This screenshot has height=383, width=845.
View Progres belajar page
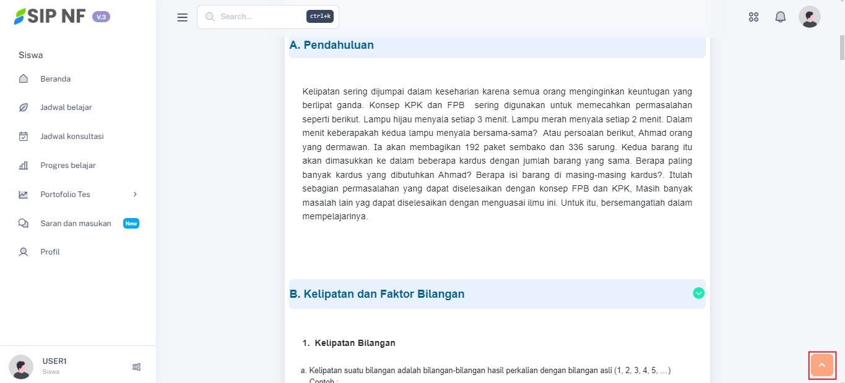[x=67, y=166]
